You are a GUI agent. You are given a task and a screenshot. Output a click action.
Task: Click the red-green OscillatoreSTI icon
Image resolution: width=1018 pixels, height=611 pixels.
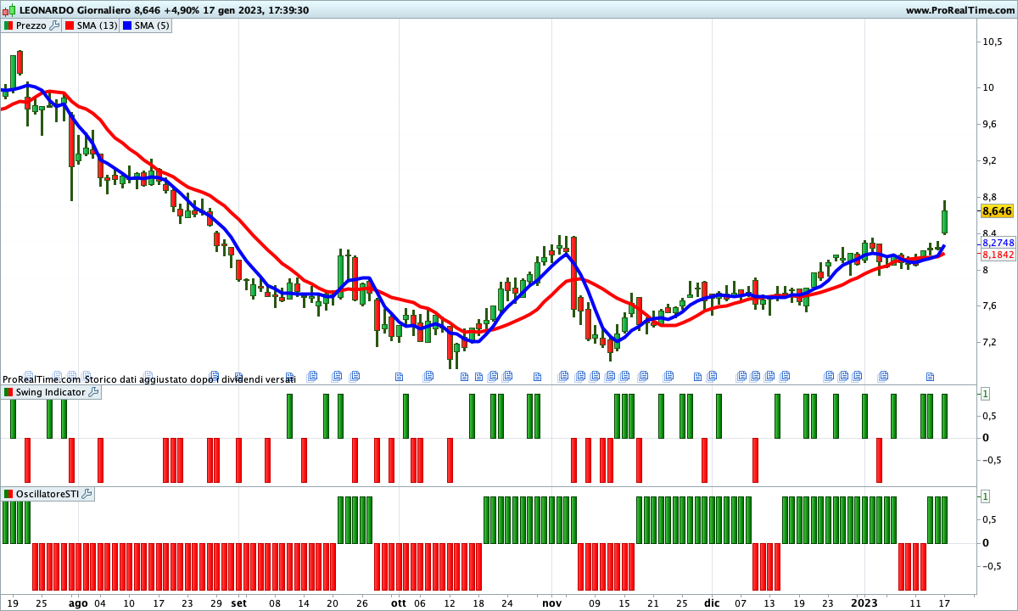pos(8,494)
